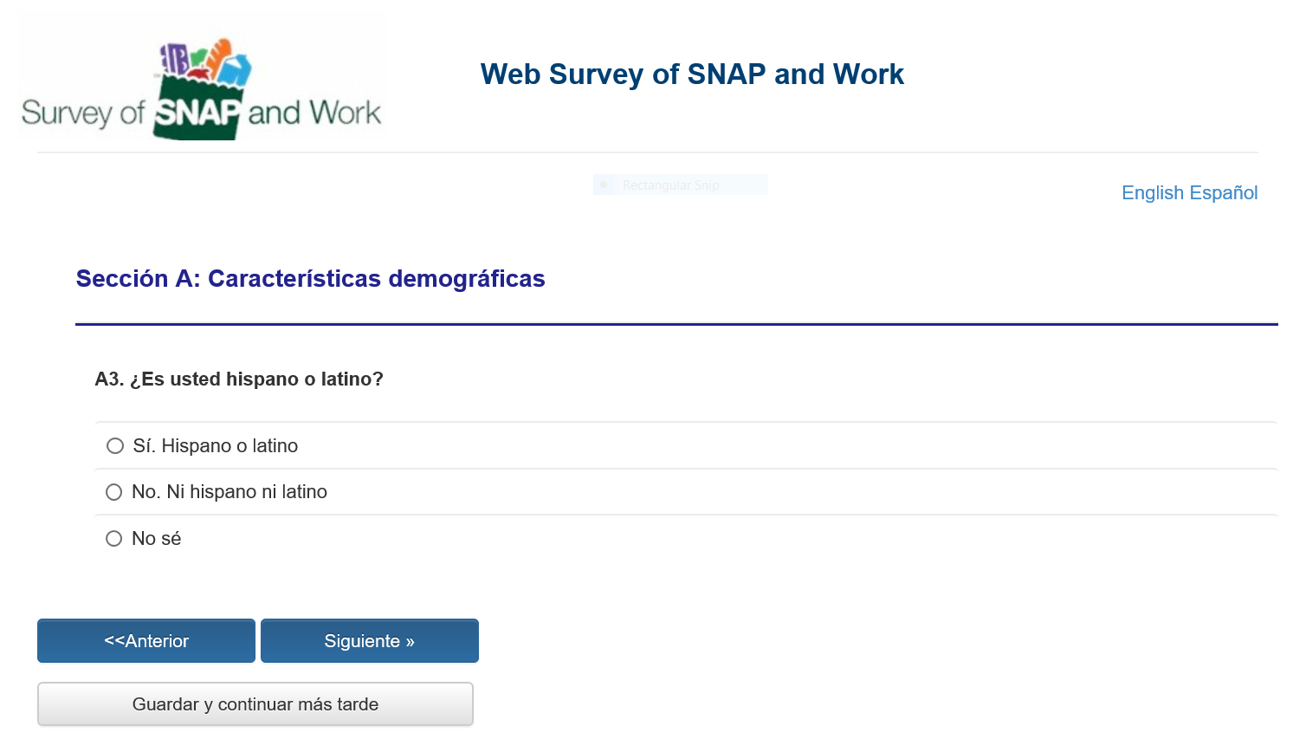This screenshot has height=739, width=1293.
Task: Switch survey language to English
Action: click(x=1152, y=193)
